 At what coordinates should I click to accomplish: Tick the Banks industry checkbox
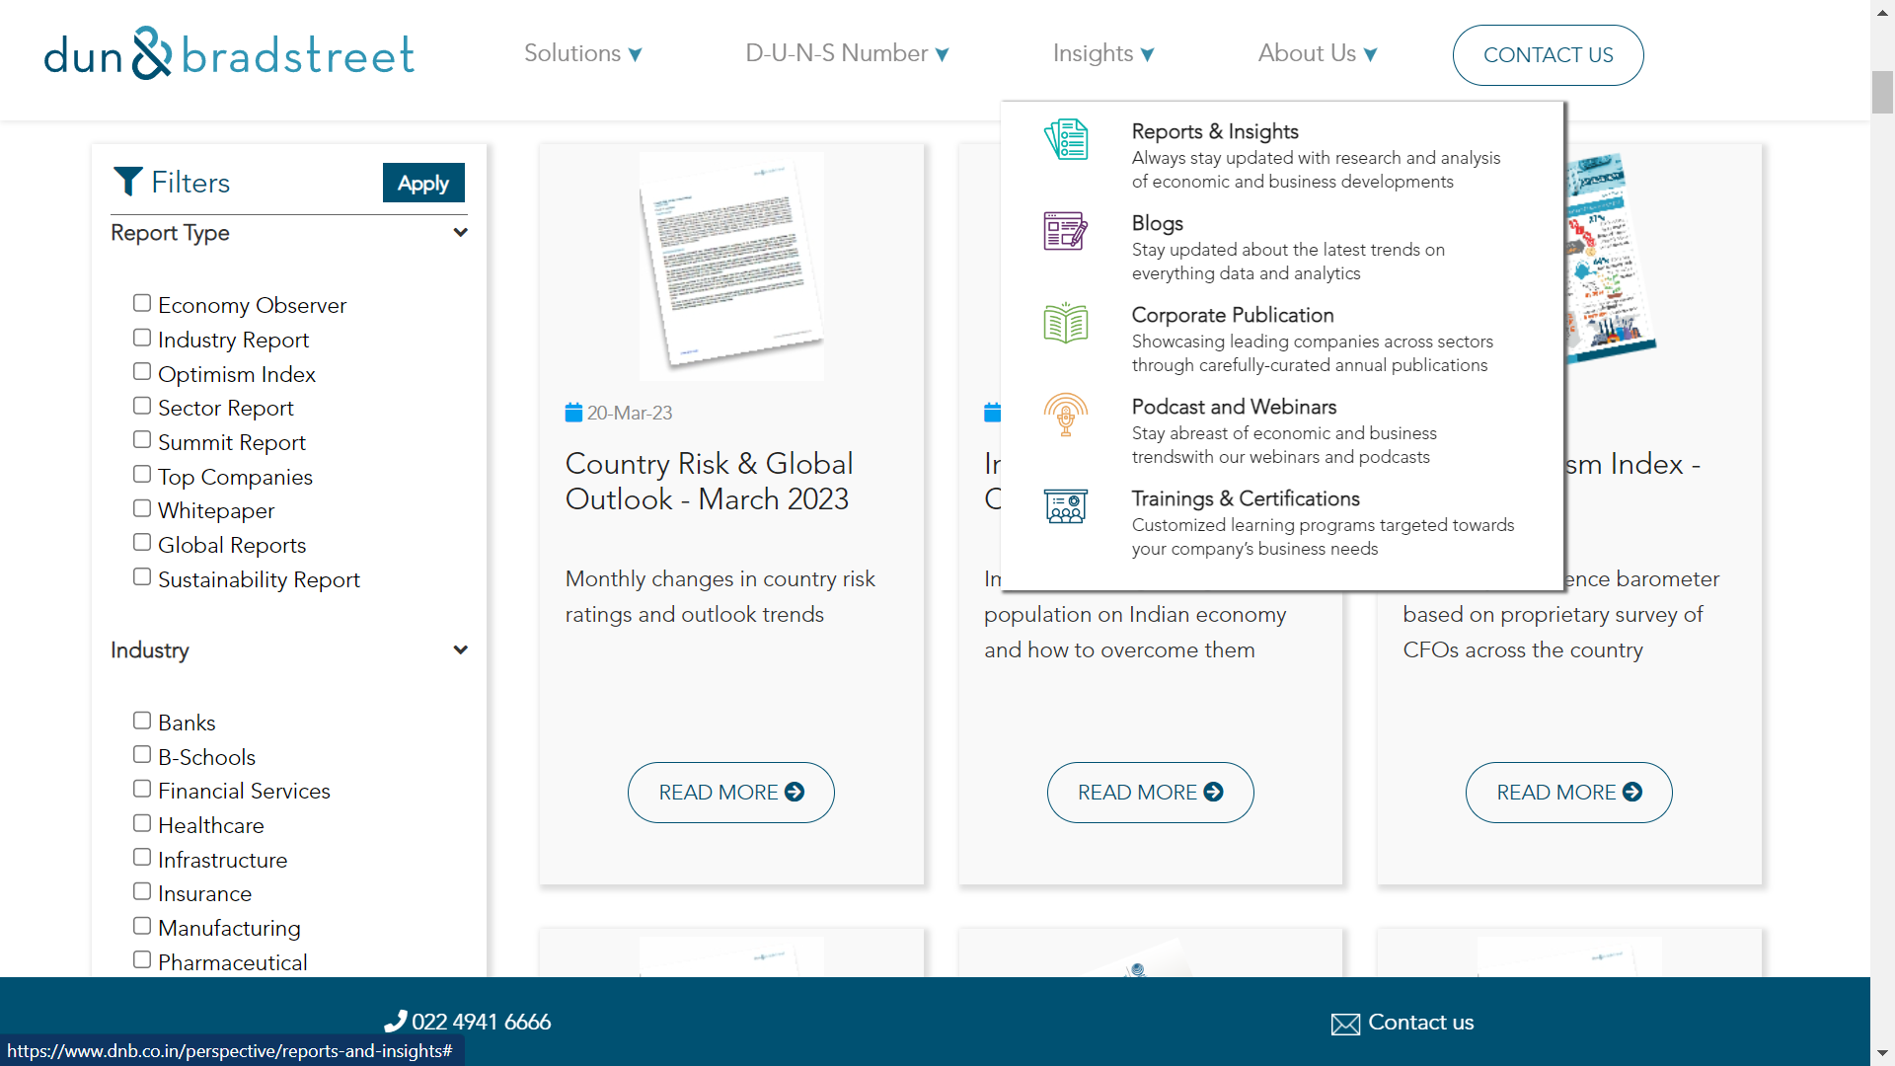tap(142, 721)
